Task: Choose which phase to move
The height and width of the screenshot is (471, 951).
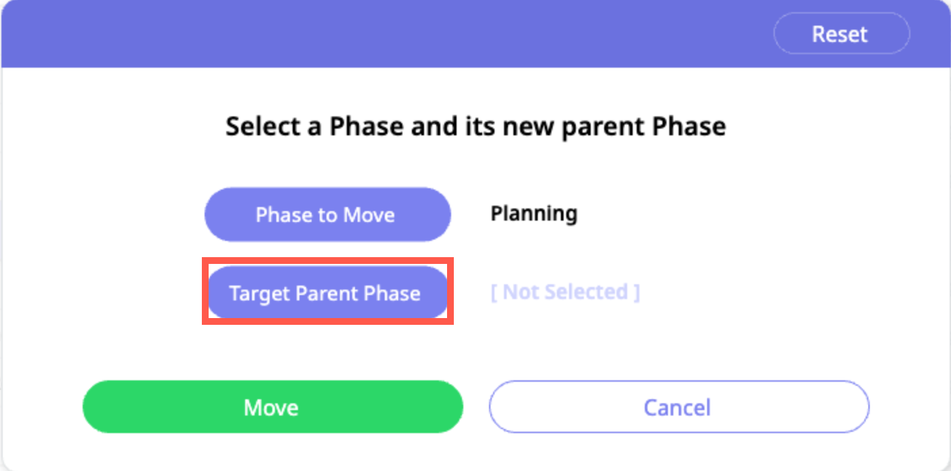Action: pyautogui.click(x=326, y=215)
